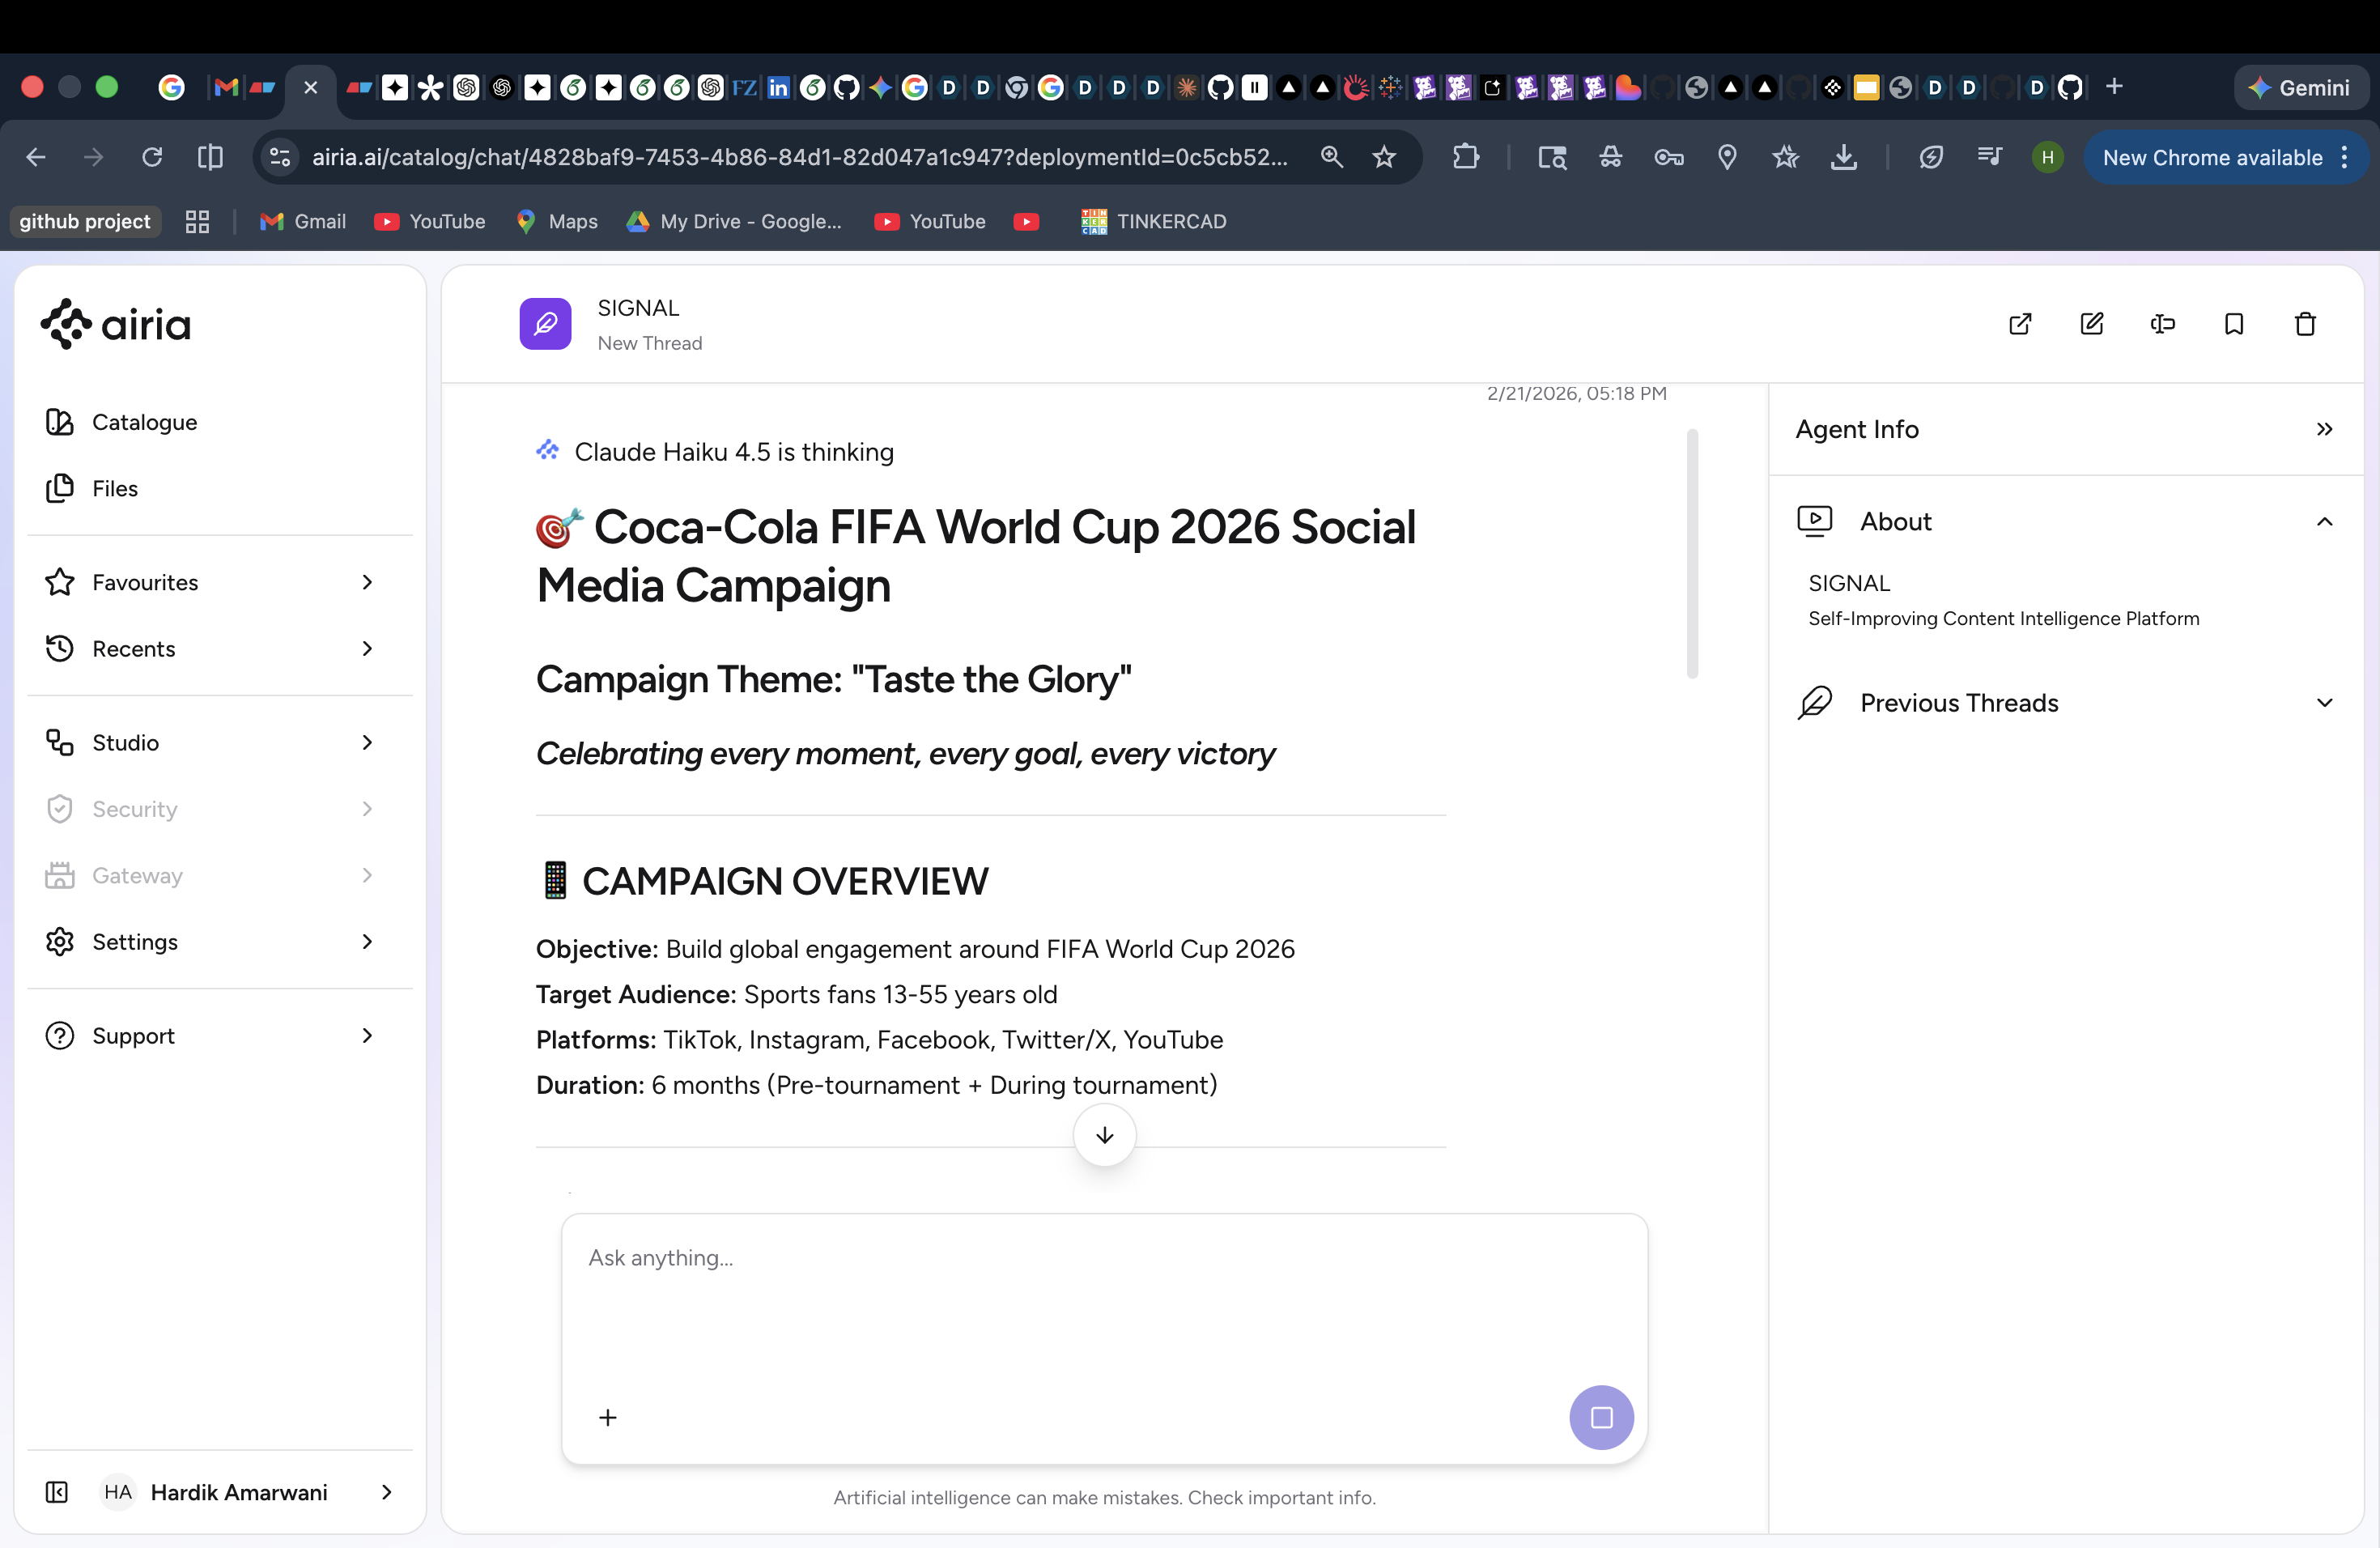Open Catalogue in the sidebar
Screen dimensions: 2380x1548
(x=144, y=422)
